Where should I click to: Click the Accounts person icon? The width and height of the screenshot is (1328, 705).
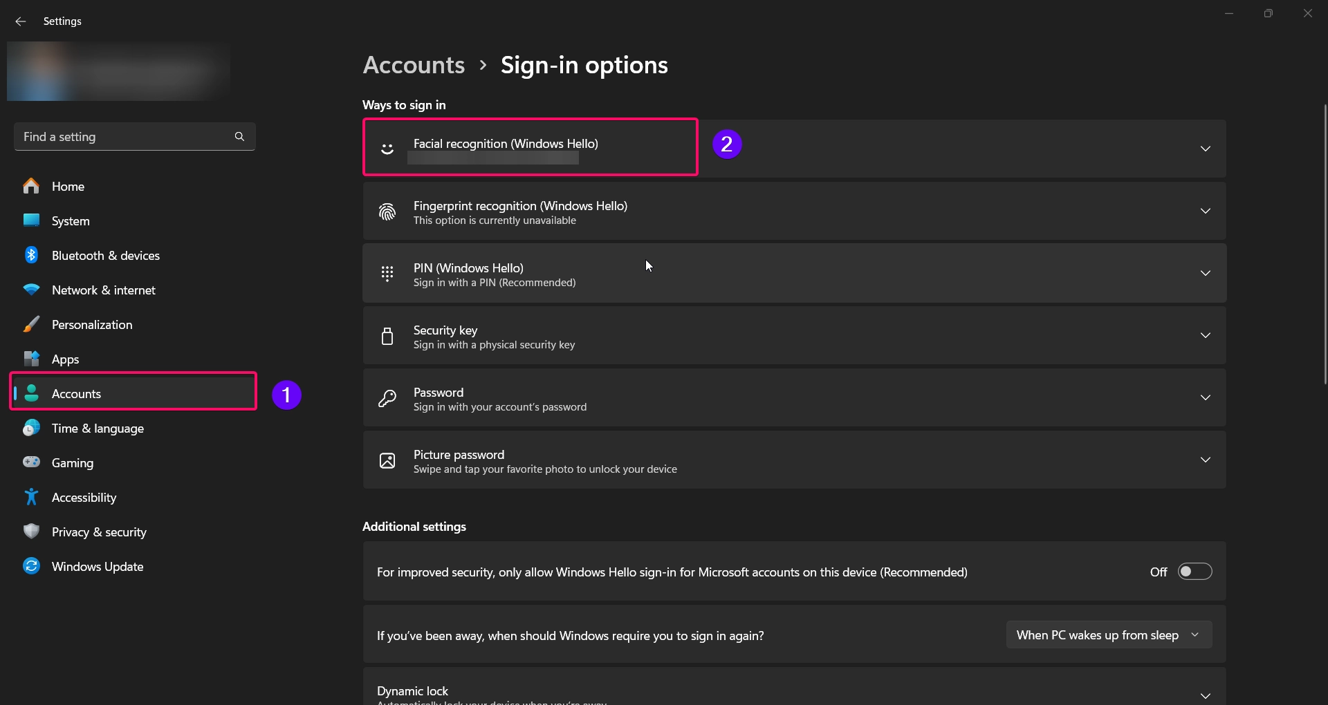click(x=31, y=393)
